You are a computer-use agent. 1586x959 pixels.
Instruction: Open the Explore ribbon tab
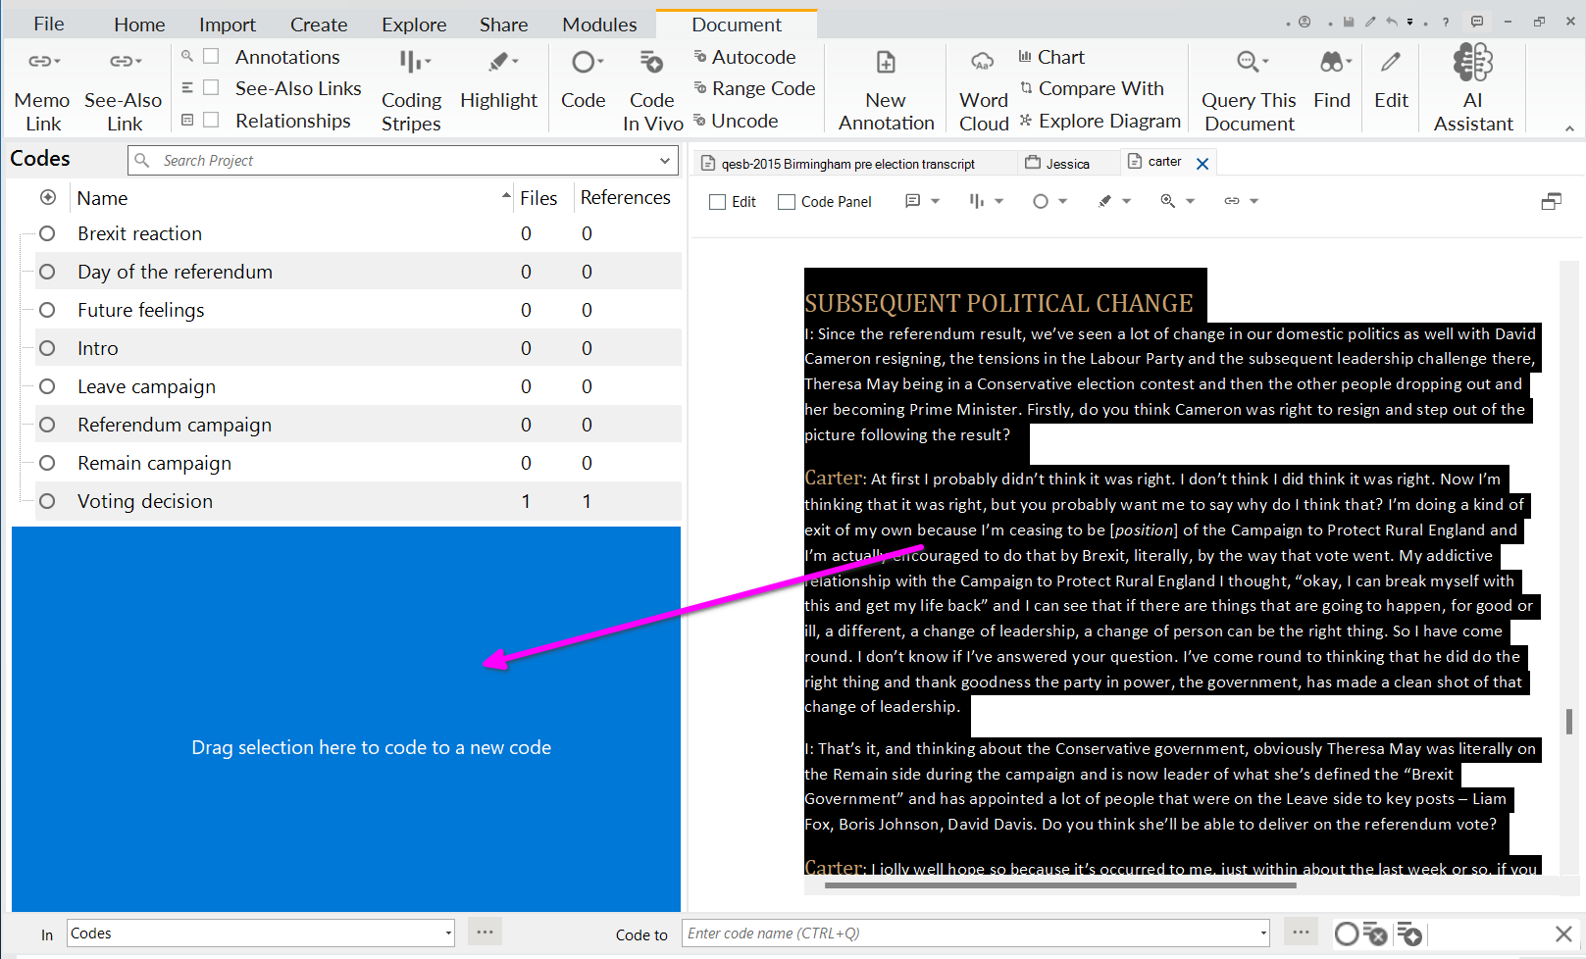point(414,25)
